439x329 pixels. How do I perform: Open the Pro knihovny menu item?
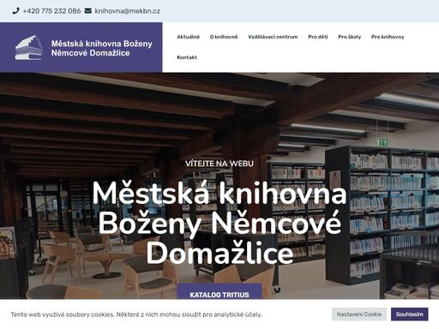388,37
